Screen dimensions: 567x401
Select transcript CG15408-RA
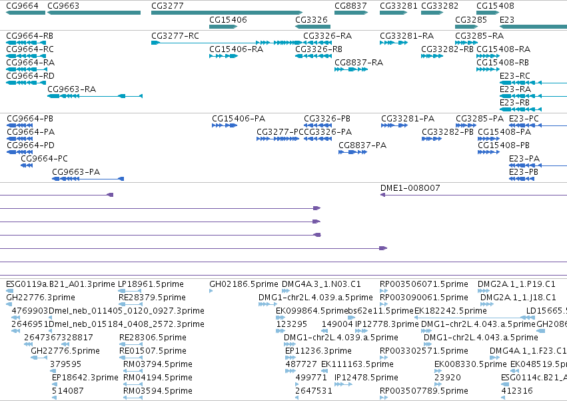click(503, 49)
